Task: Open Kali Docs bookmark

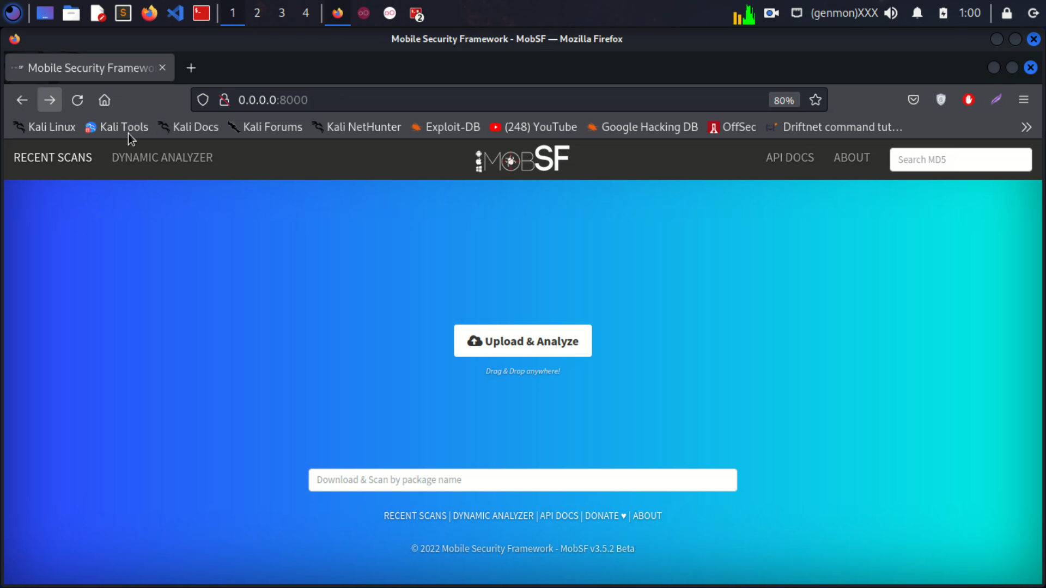Action: click(188, 127)
